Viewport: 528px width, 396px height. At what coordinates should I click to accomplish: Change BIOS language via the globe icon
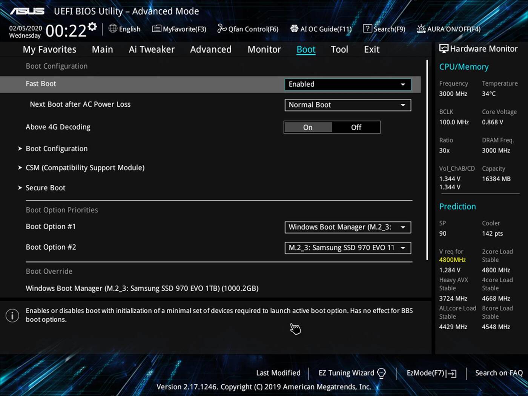point(124,29)
